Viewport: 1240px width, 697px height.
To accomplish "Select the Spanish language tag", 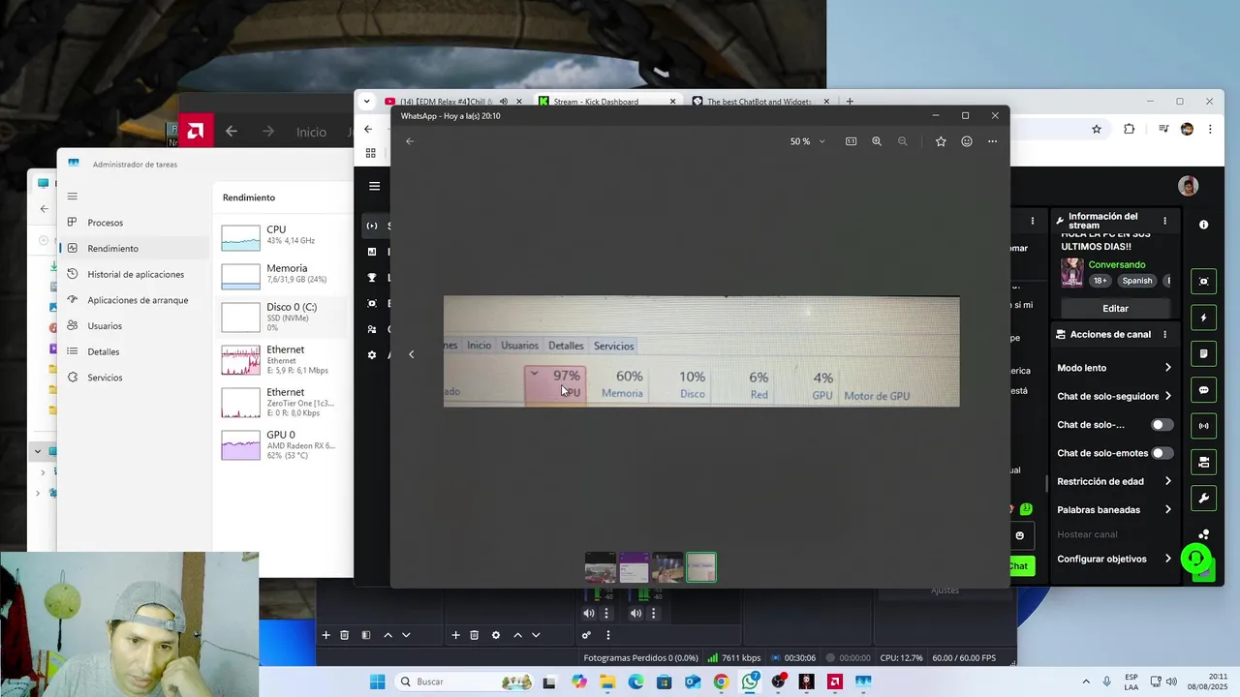I will [x=1137, y=281].
